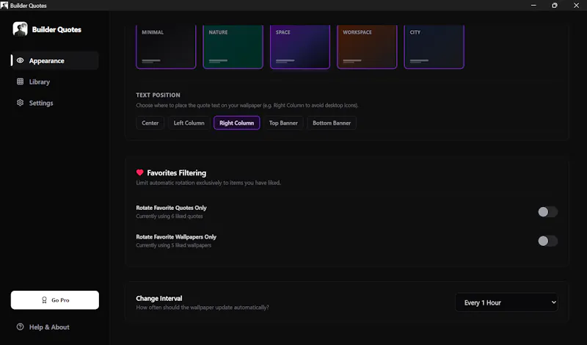The width and height of the screenshot is (587, 345).
Task: Choose Right Column text position
Action: (236, 123)
